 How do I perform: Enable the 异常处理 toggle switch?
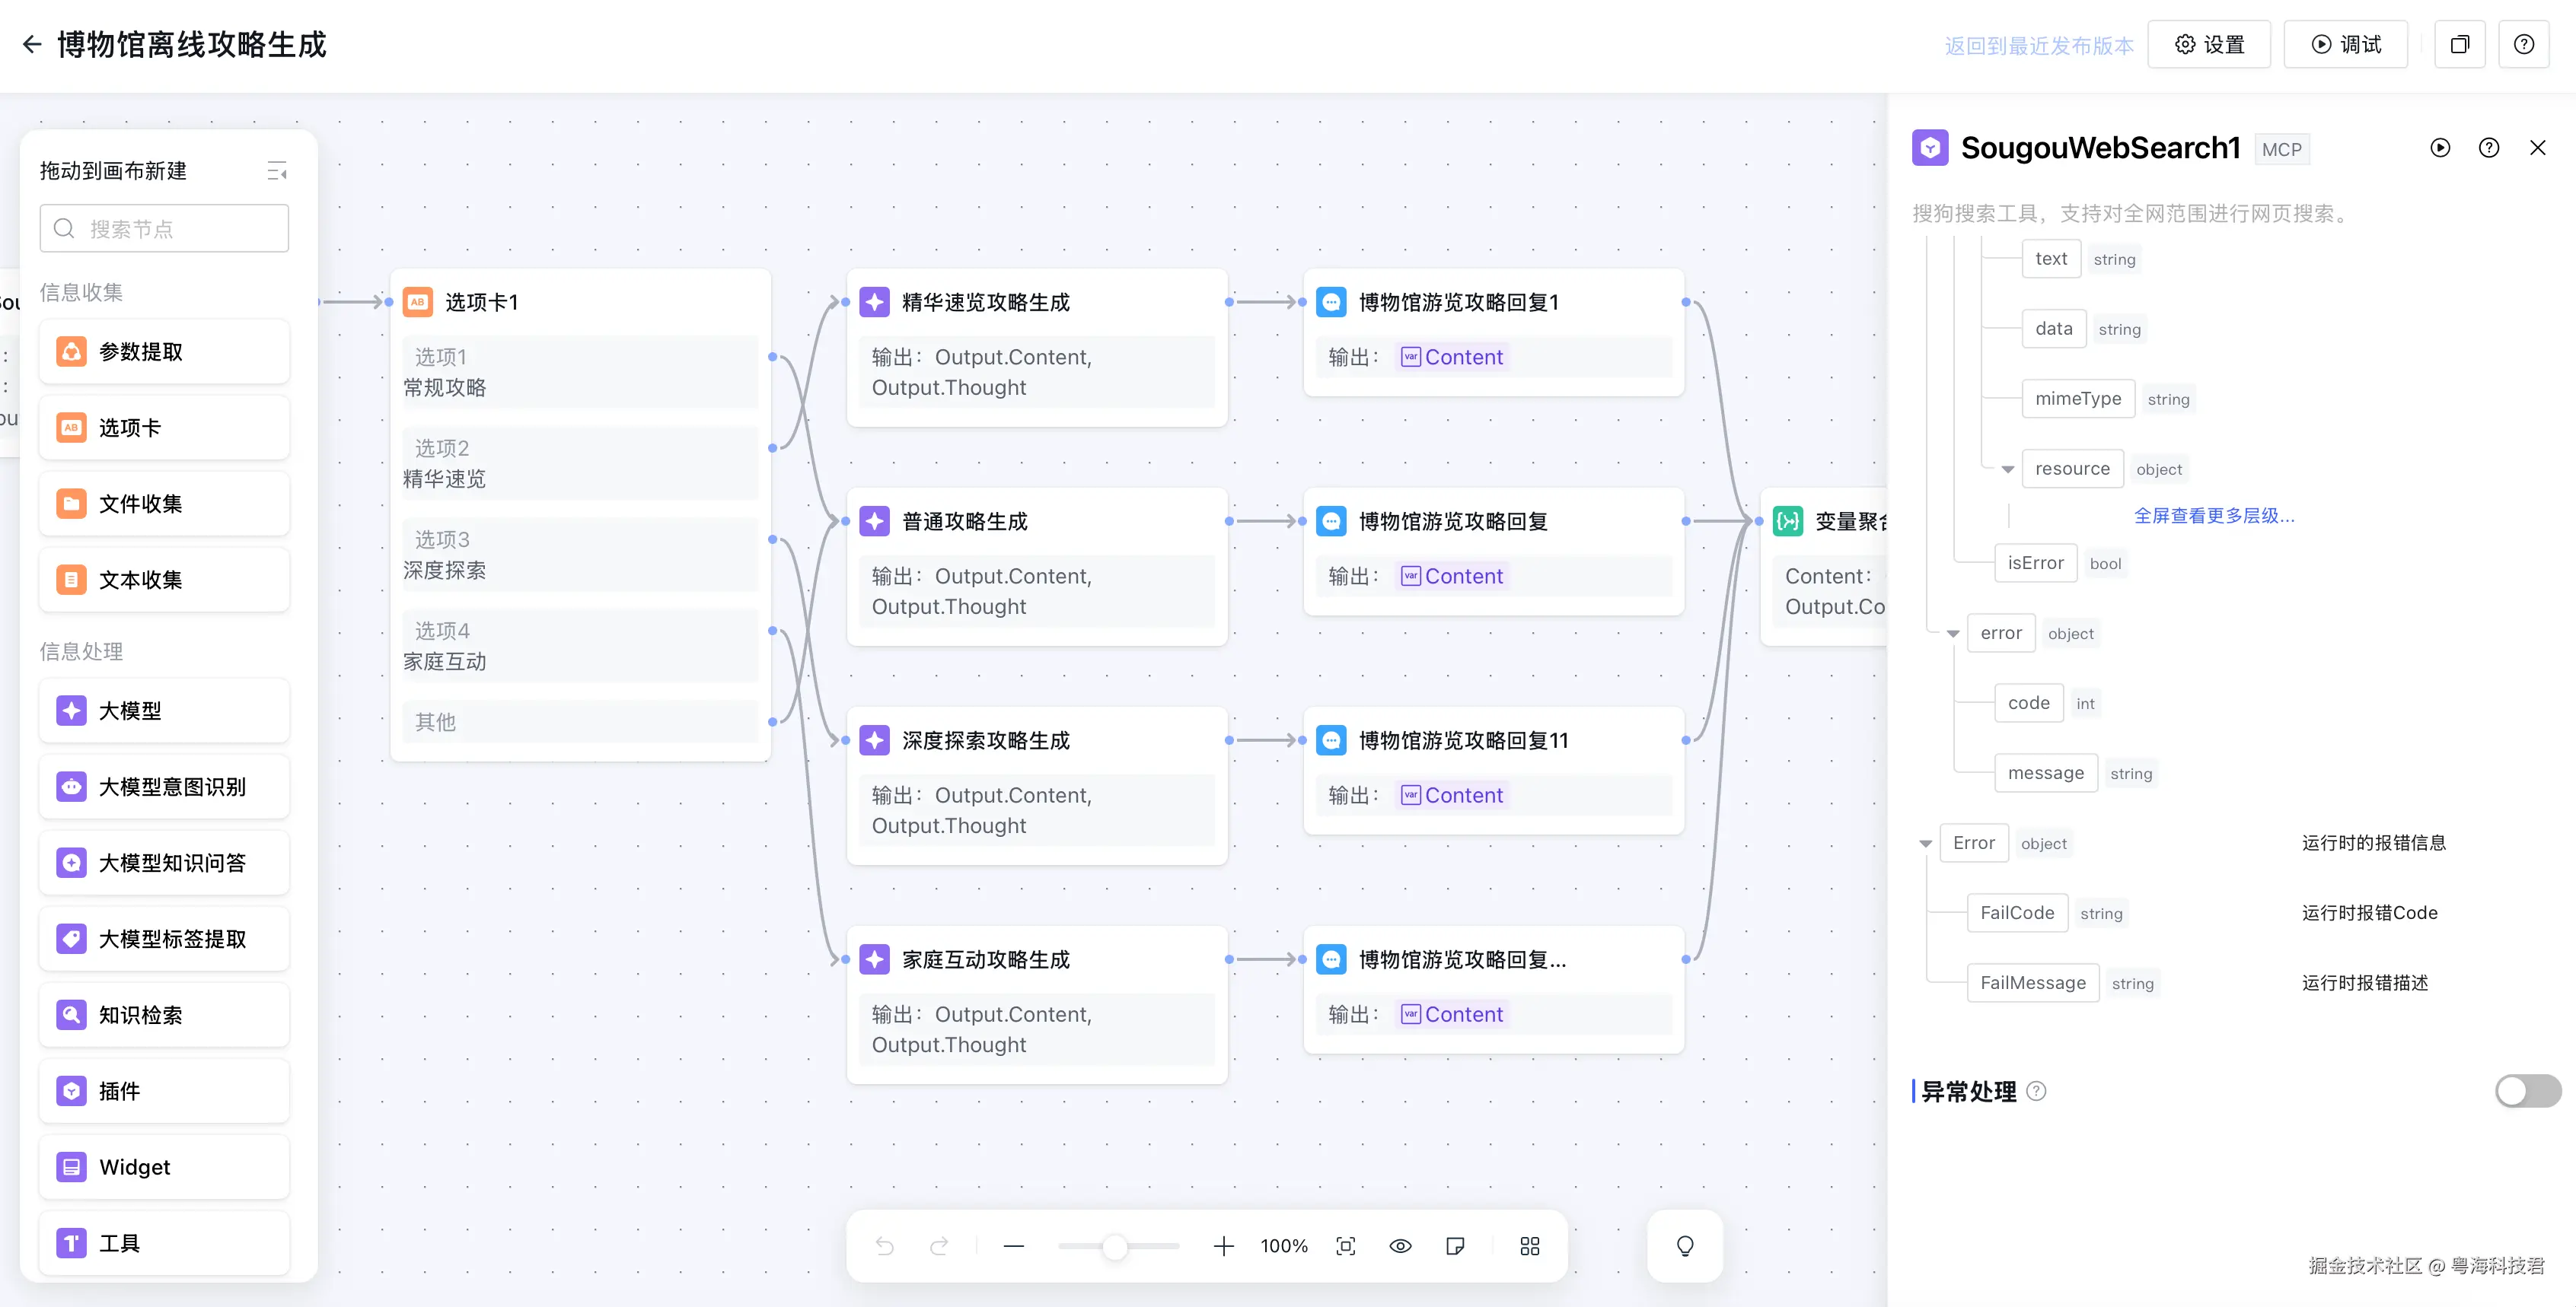(x=2527, y=1090)
